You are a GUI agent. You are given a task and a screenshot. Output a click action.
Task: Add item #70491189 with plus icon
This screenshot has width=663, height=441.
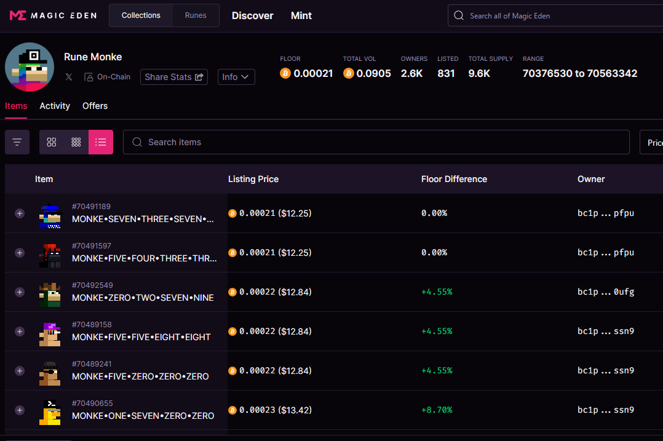(x=20, y=213)
